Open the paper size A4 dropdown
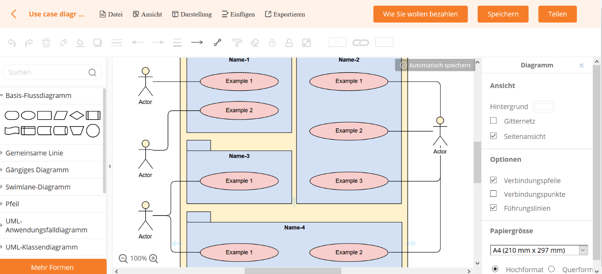The width and height of the screenshot is (602, 274). point(539,250)
